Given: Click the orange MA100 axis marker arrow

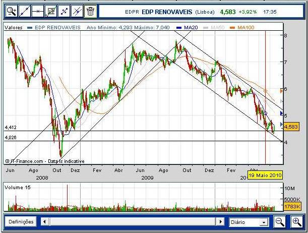Looking at the screenshot, I should pos(281,91).
